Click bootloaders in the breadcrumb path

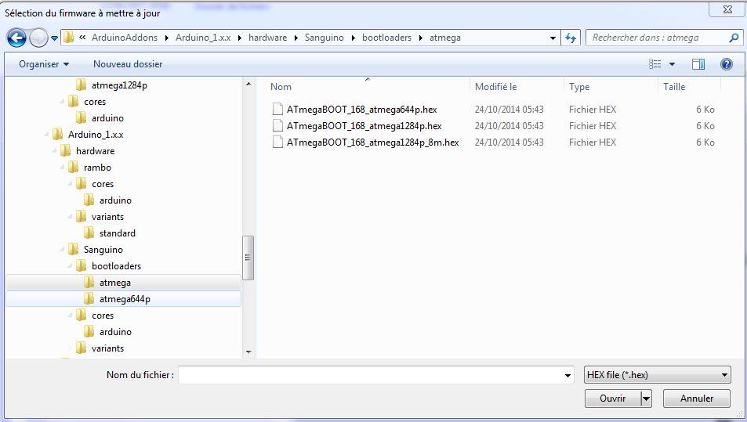[386, 38]
